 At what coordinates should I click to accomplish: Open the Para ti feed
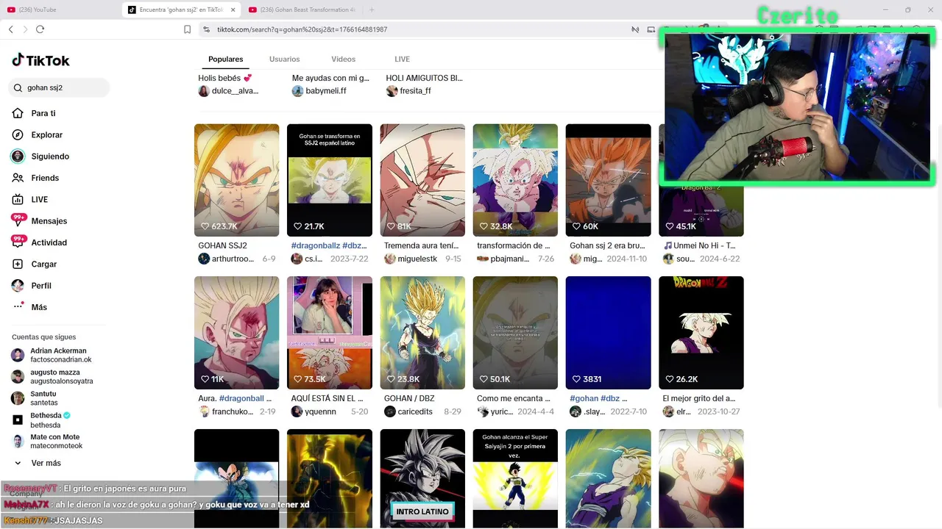pos(43,113)
